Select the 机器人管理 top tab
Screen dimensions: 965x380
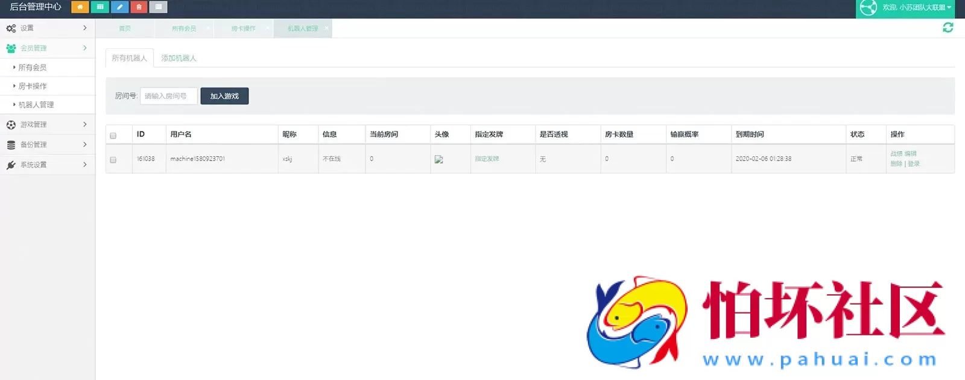click(x=303, y=28)
